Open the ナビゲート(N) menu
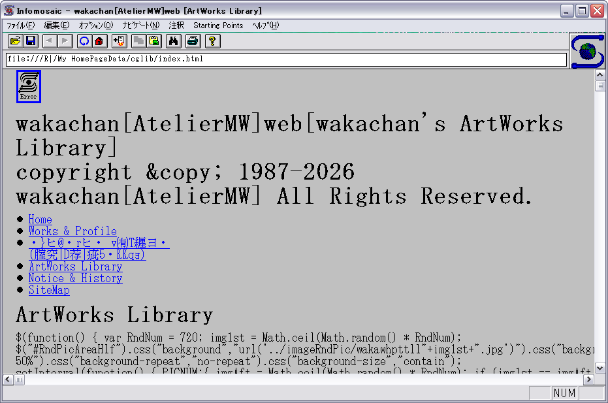This screenshot has width=608, height=403. point(141,25)
